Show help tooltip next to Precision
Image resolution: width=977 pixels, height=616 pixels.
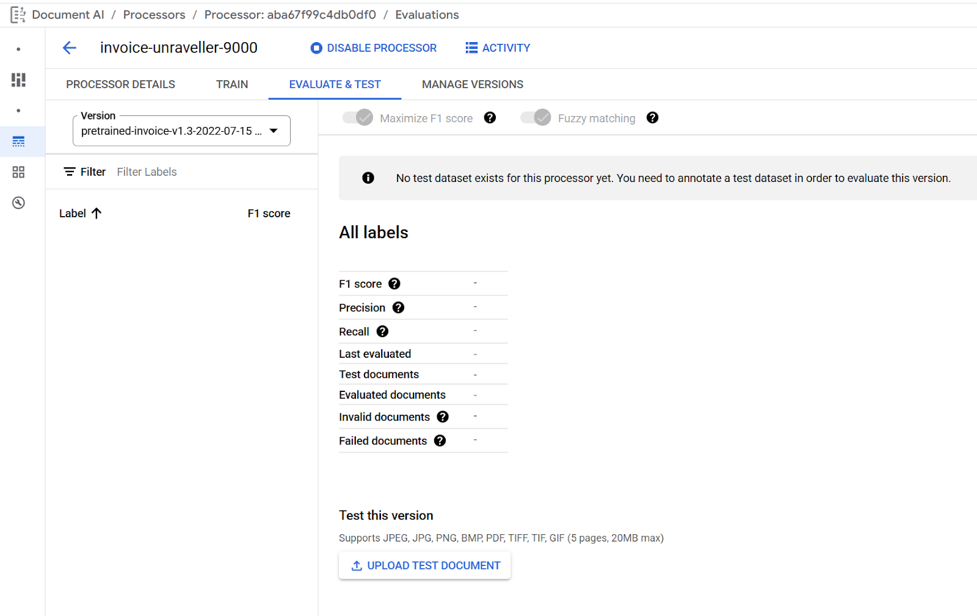point(398,307)
